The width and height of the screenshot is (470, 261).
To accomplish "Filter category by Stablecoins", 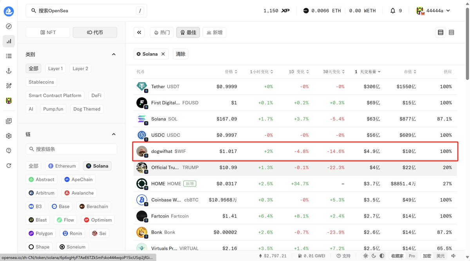I will pyautogui.click(x=42, y=82).
